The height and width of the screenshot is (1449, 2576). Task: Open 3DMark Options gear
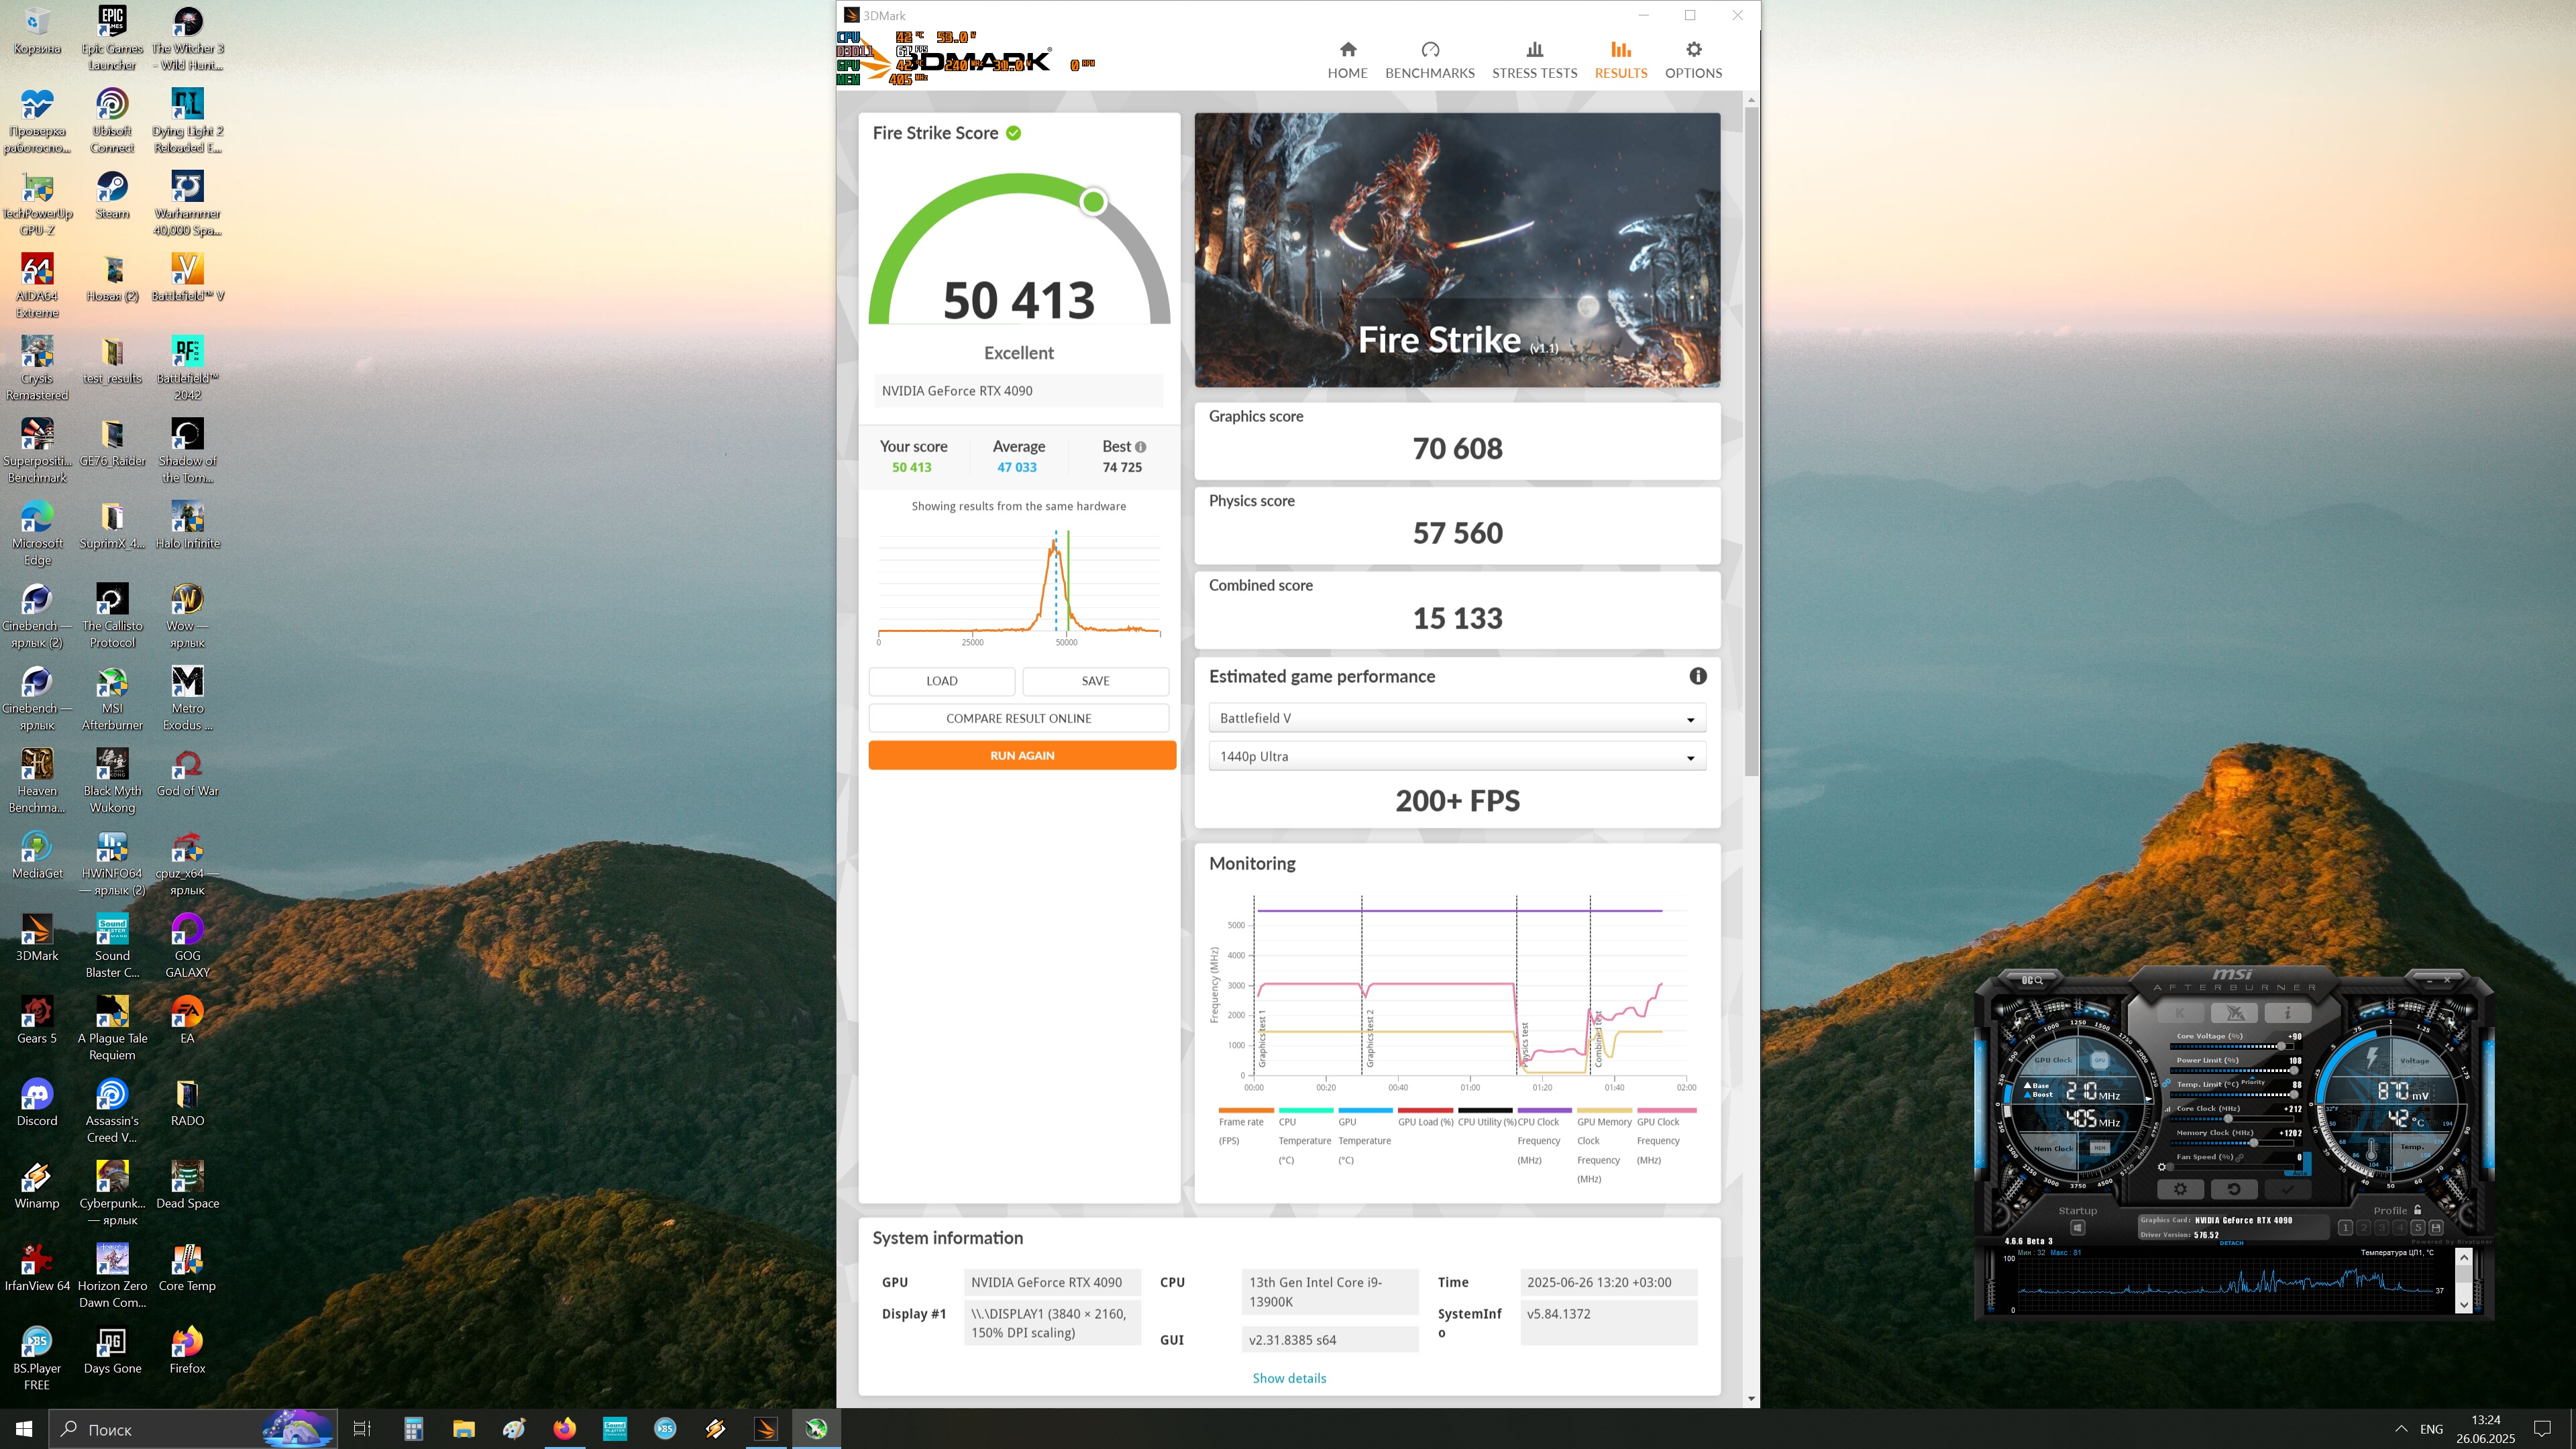(1693, 59)
